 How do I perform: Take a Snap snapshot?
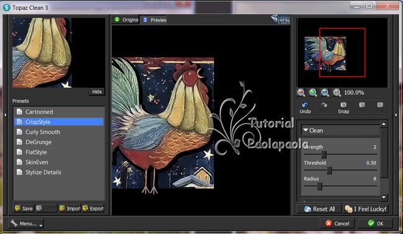(343, 108)
